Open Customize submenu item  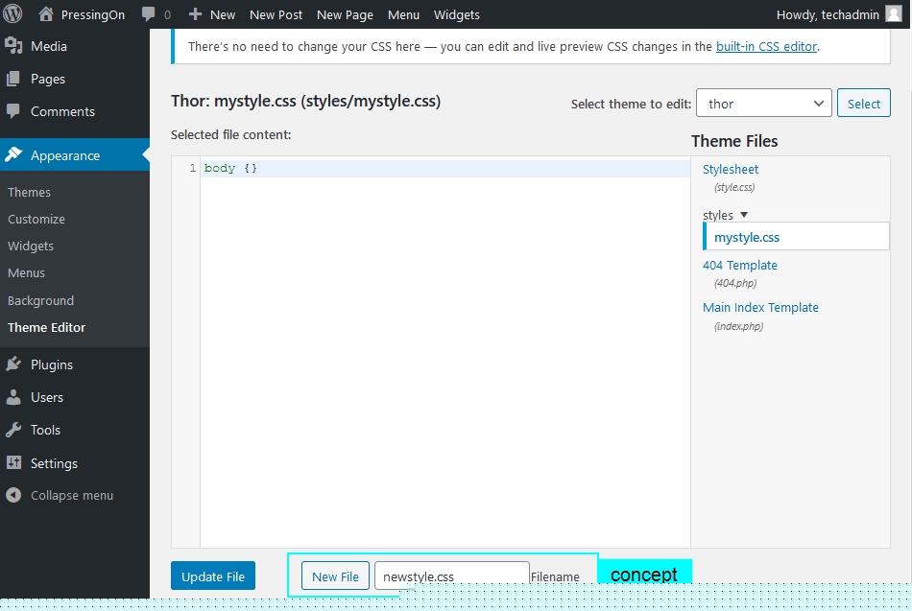click(36, 219)
